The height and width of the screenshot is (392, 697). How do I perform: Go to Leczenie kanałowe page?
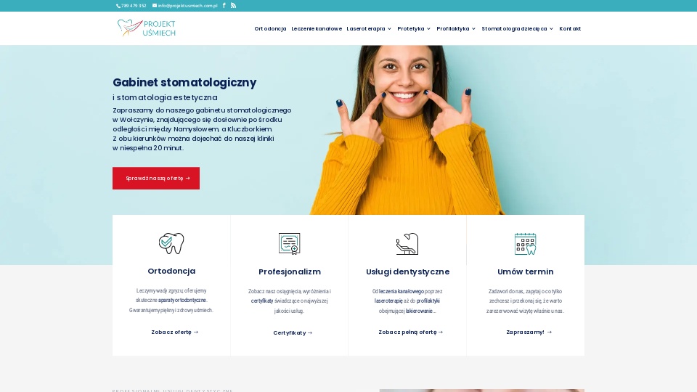(x=317, y=28)
